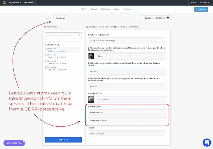Image resolution: width=213 pixels, height=149 pixels.
Task: Open the mysite.com site dropdown
Action: tap(15, 2)
